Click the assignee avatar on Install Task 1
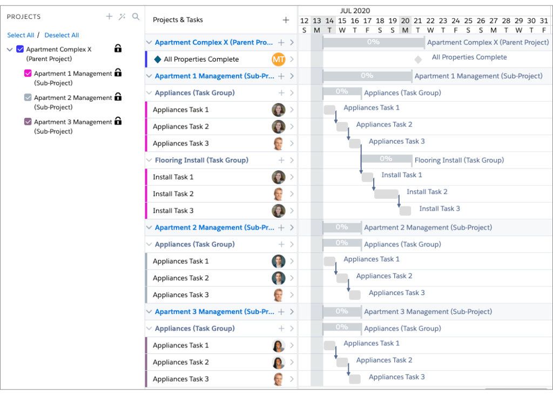 [x=278, y=177]
